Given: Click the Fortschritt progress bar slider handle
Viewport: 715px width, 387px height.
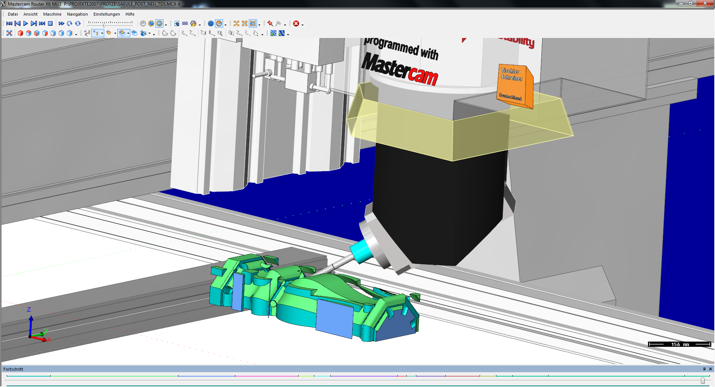Looking at the screenshot, I should tap(703, 381).
